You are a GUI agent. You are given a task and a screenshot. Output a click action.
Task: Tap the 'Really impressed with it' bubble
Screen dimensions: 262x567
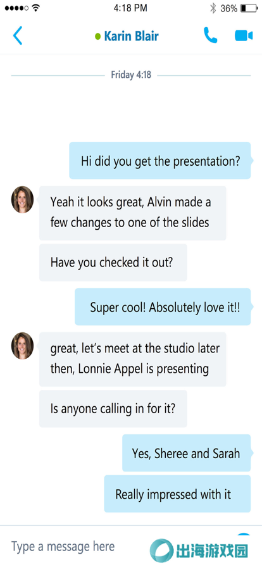[177, 494]
